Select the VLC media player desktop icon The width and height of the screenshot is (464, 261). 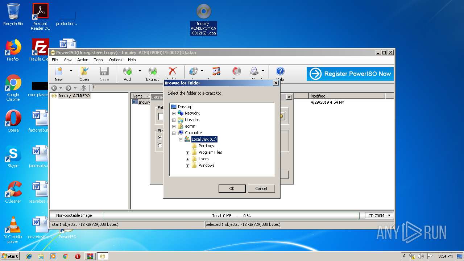(13, 230)
